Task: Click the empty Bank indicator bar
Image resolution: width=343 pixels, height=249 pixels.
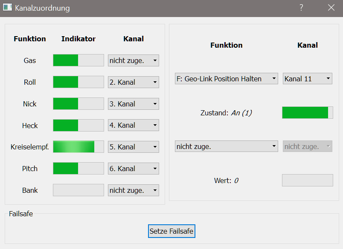Action: (78, 190)
